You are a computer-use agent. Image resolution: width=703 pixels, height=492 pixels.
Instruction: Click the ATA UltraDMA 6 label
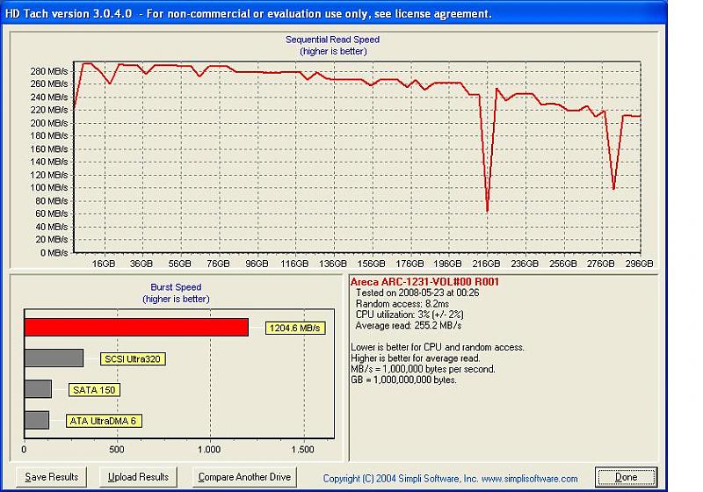[x=104, y=421]
